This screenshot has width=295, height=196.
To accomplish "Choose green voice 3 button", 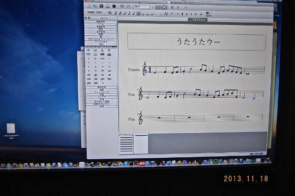I will pos(207,16).
